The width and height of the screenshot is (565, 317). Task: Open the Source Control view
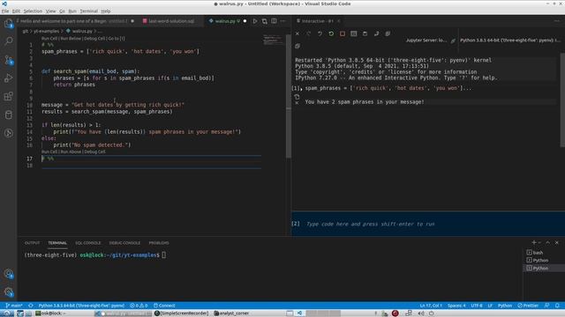[8, 60]
